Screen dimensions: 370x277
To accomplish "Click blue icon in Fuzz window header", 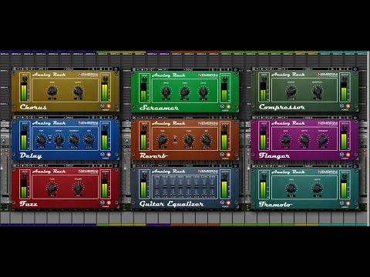I will click(116, 166).
